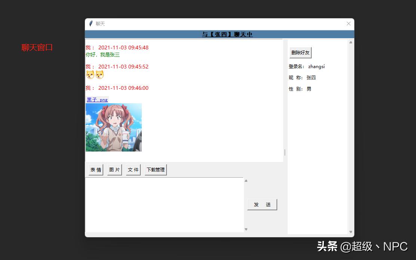The image size is (416, 260).
Task: Click the anime character image preview
Action: 114,127
